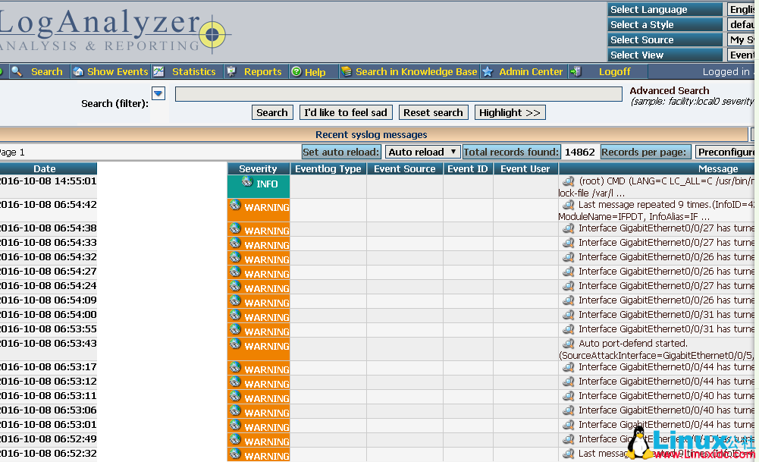Click the Severity column header

tap(258, 168)
